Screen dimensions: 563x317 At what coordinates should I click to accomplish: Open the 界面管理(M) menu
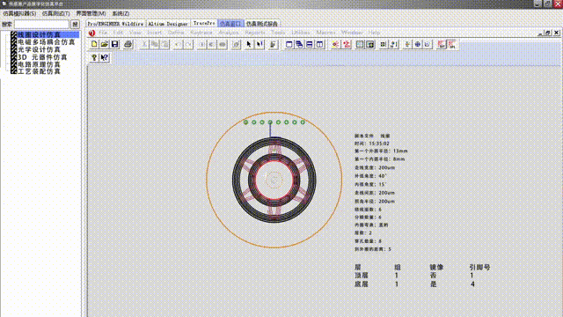(x=91, y=13)
